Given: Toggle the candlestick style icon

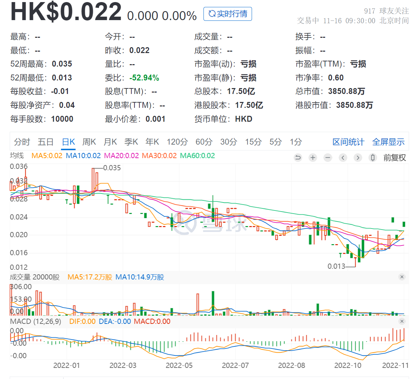Looking at the screenshot, I should pyautogui.click(x=373, y=158).
